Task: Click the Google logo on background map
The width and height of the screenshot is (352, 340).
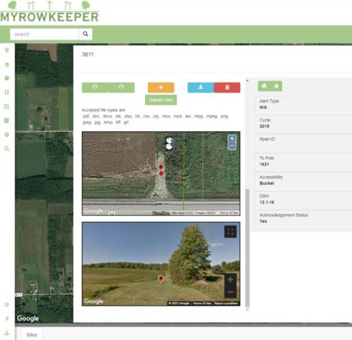Action: tap(28, 318)
